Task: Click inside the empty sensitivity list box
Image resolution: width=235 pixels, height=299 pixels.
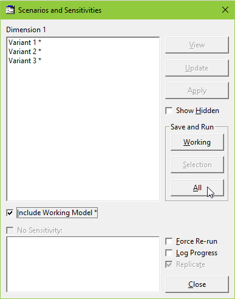Action: pos(83,264)
